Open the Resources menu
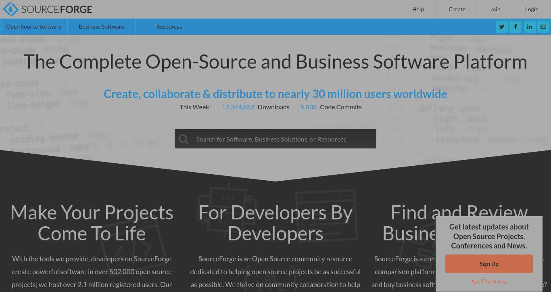The image size is (551, 292). tap(169, 27)
